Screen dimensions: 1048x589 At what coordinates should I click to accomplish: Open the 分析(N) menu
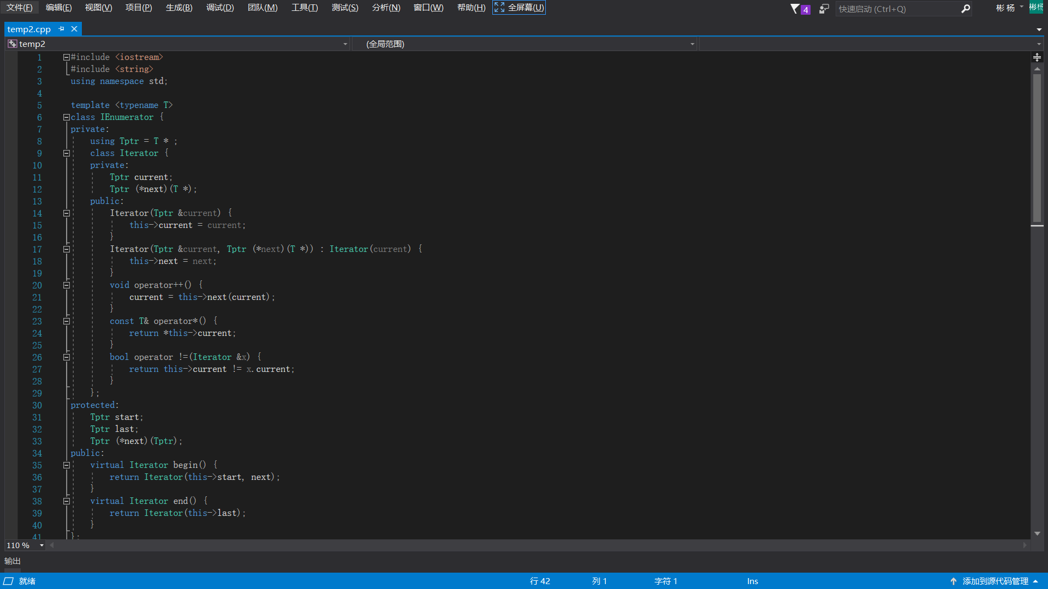[x=386, y=8]
